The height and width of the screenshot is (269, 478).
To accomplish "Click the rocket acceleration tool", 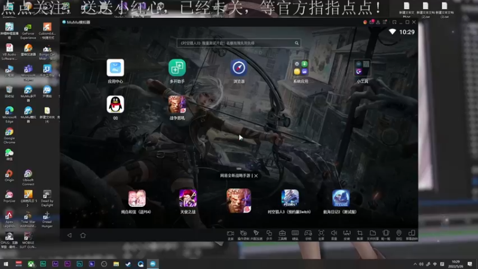I will coord(256,234).
